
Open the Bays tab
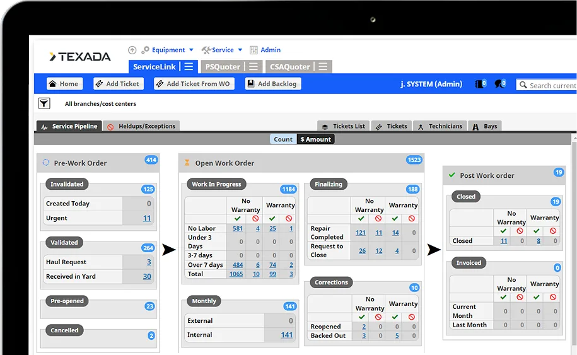pyautogui.click(x=485, y=126)
